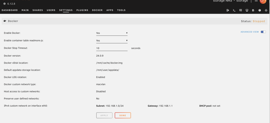Click the Stopped status text
This screenshot has width=270, height=123.
pos(259,21)
